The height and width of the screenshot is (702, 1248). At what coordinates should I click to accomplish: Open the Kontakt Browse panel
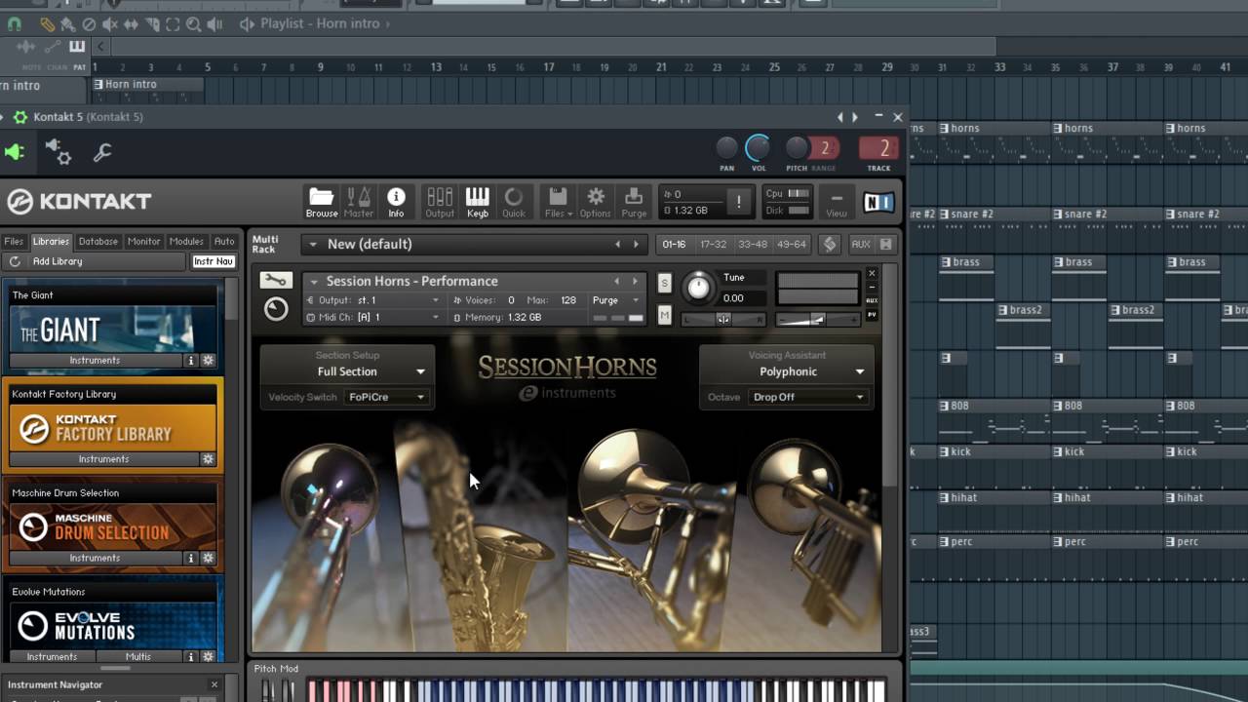(x=321, y=202)
